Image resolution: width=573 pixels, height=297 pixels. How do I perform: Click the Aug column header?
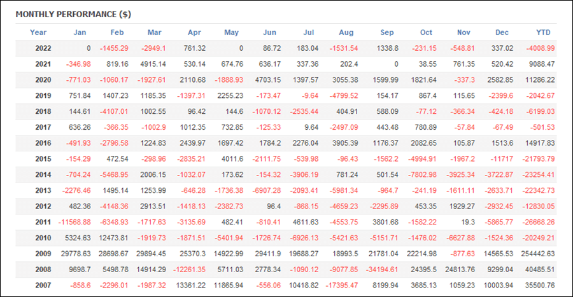(346, 32)
